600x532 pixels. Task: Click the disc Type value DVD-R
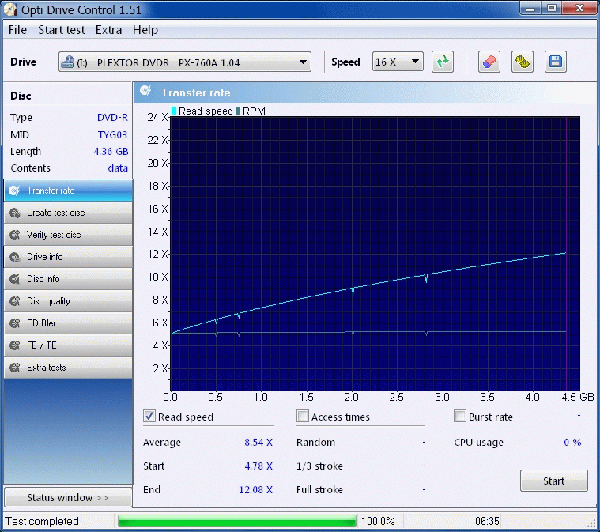(112, 118)
